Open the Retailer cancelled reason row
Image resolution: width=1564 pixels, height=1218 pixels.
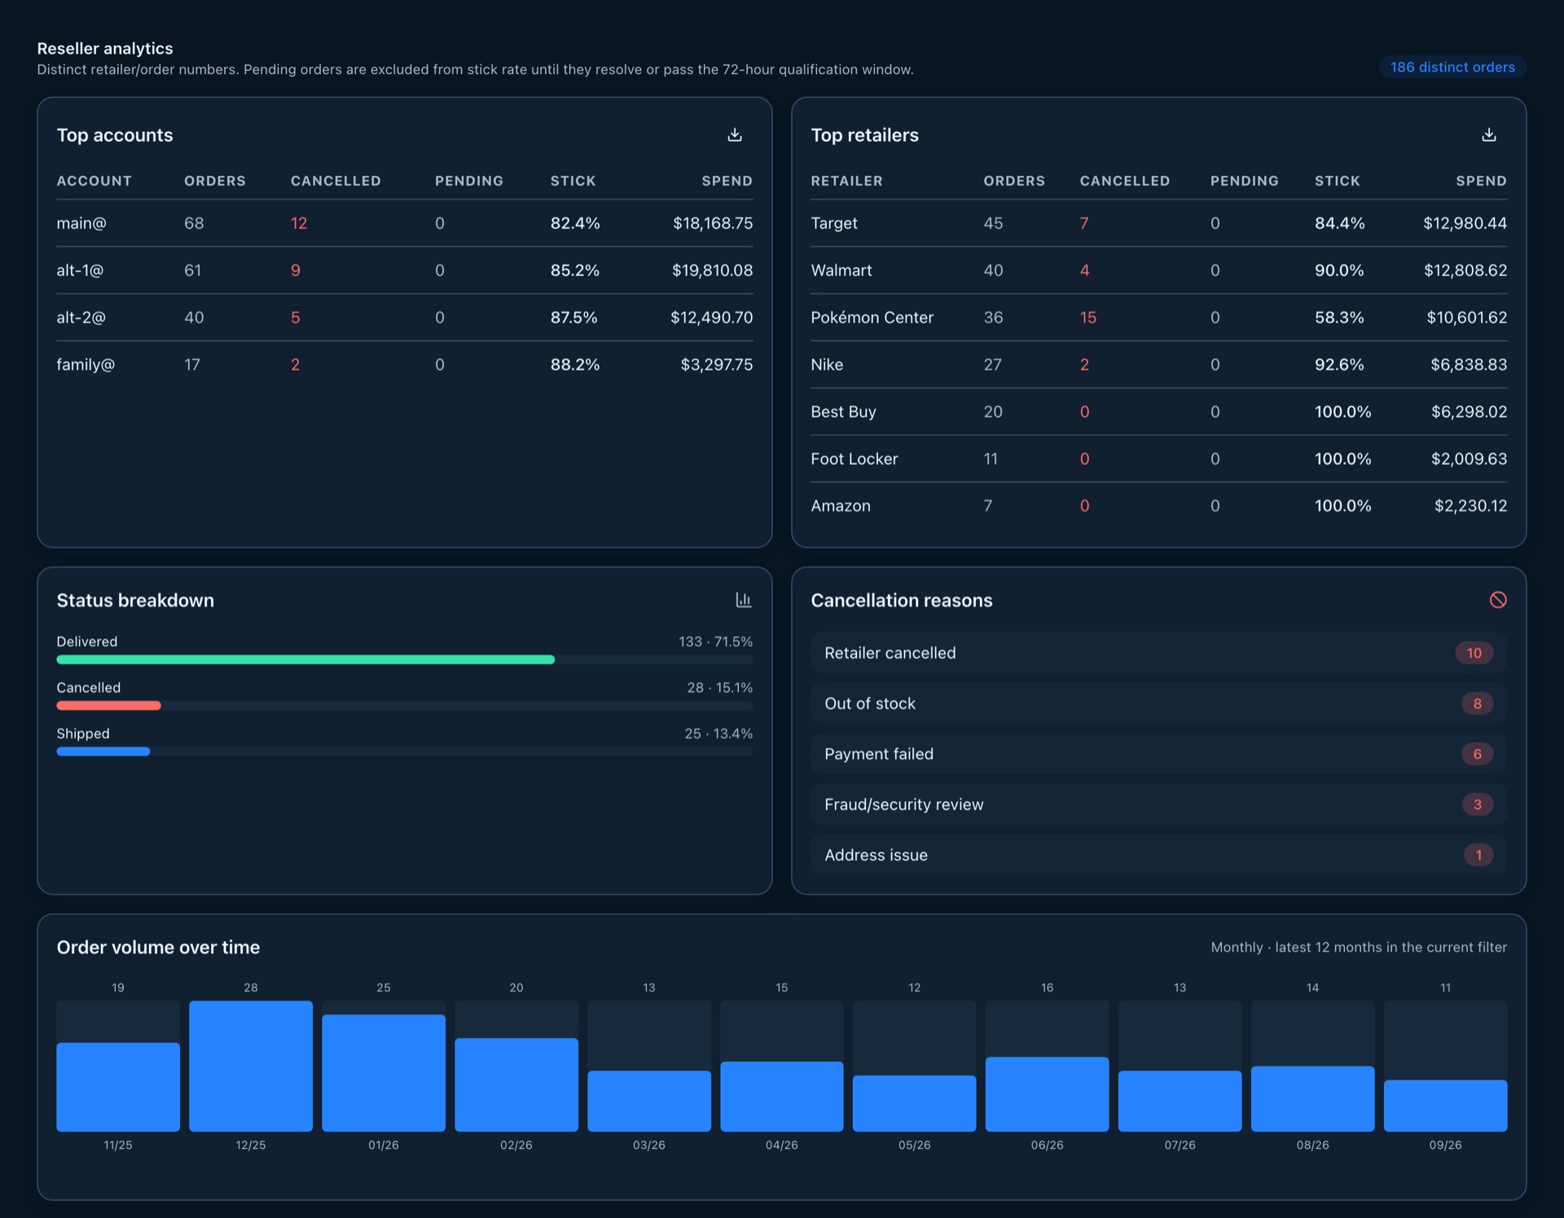click(1159, 653)
